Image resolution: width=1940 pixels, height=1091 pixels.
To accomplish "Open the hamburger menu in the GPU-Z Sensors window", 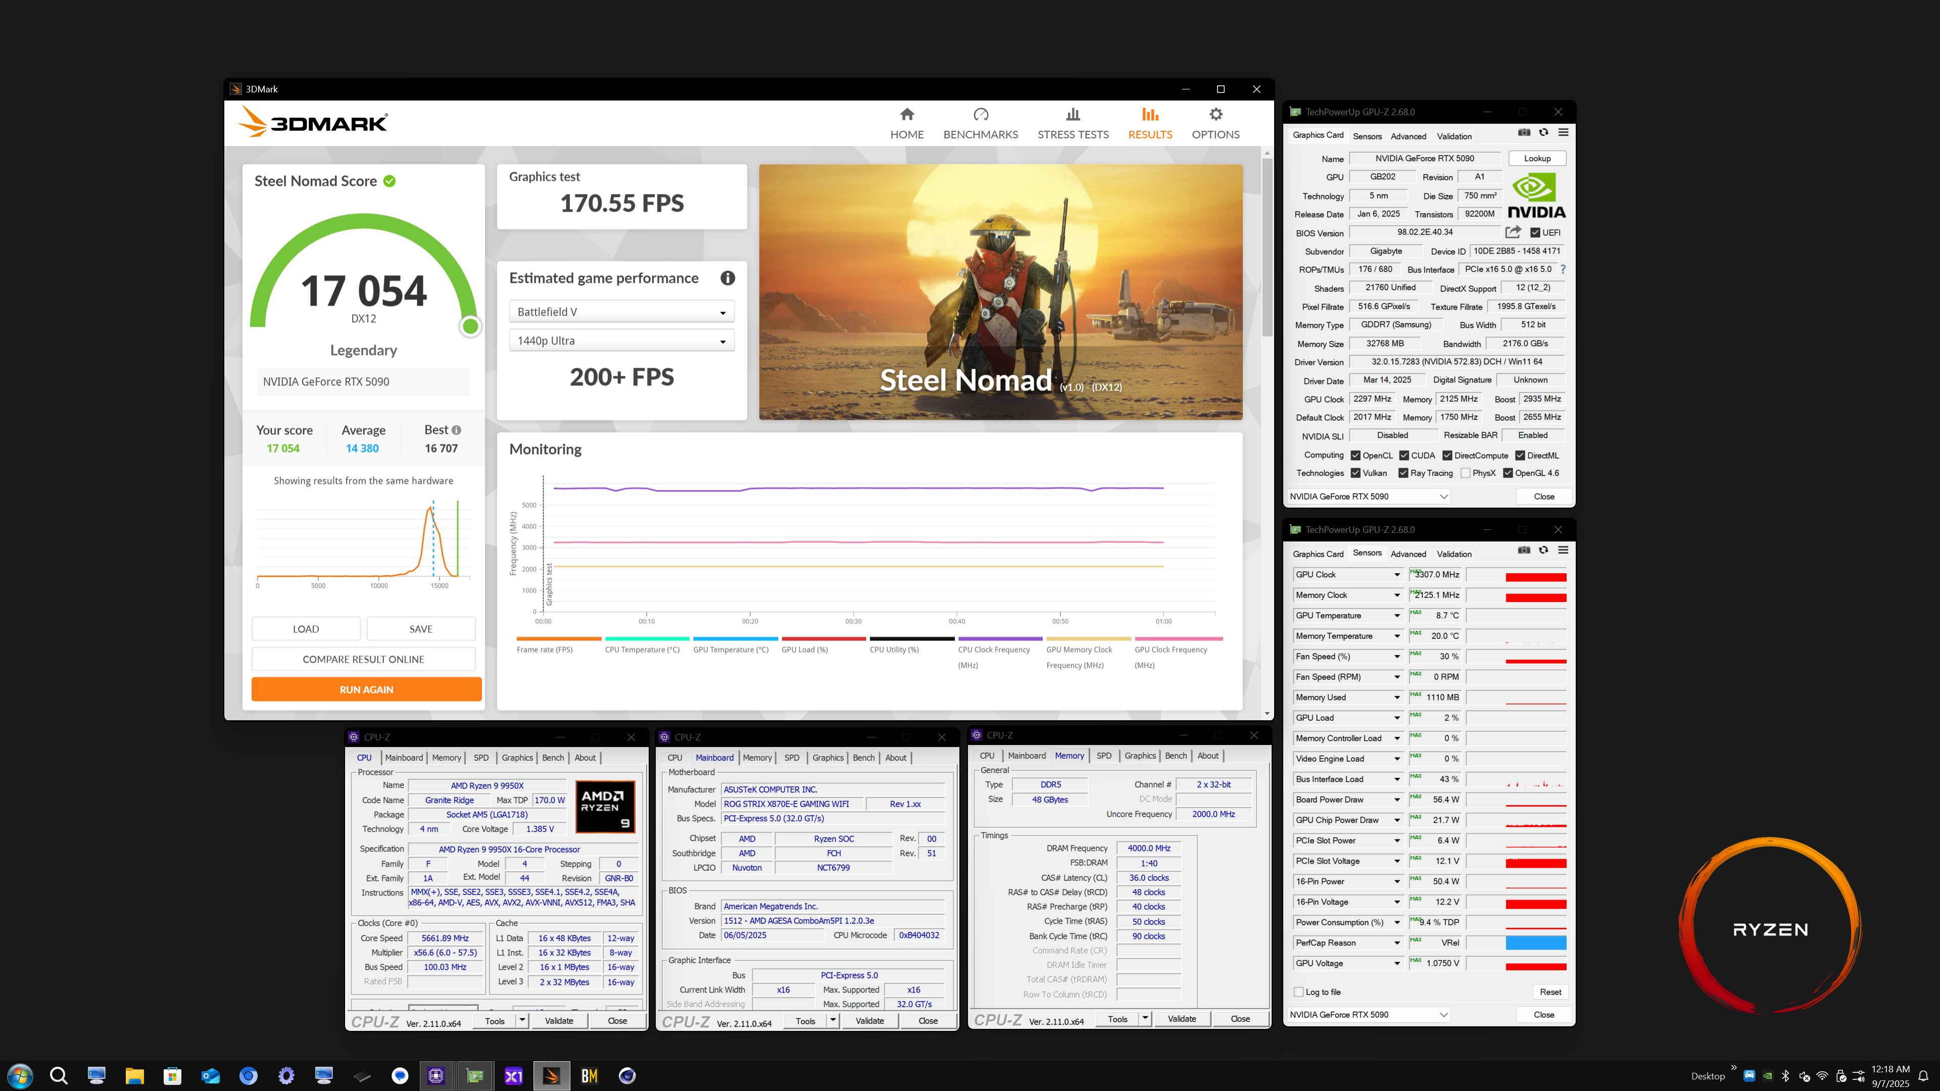I will pyautogui.click(x=1564, y=551).
